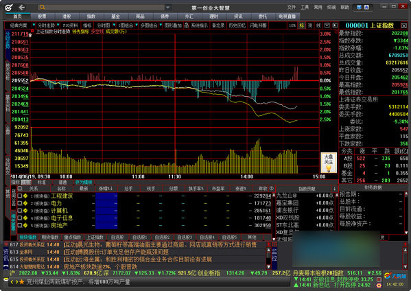411x291 pixels.
Task: Click the chart marker icon next to 211719
Action: click(30, 35)
